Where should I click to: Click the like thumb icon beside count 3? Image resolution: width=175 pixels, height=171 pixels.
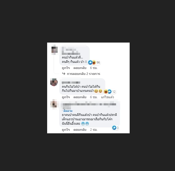tap(114, 128)
